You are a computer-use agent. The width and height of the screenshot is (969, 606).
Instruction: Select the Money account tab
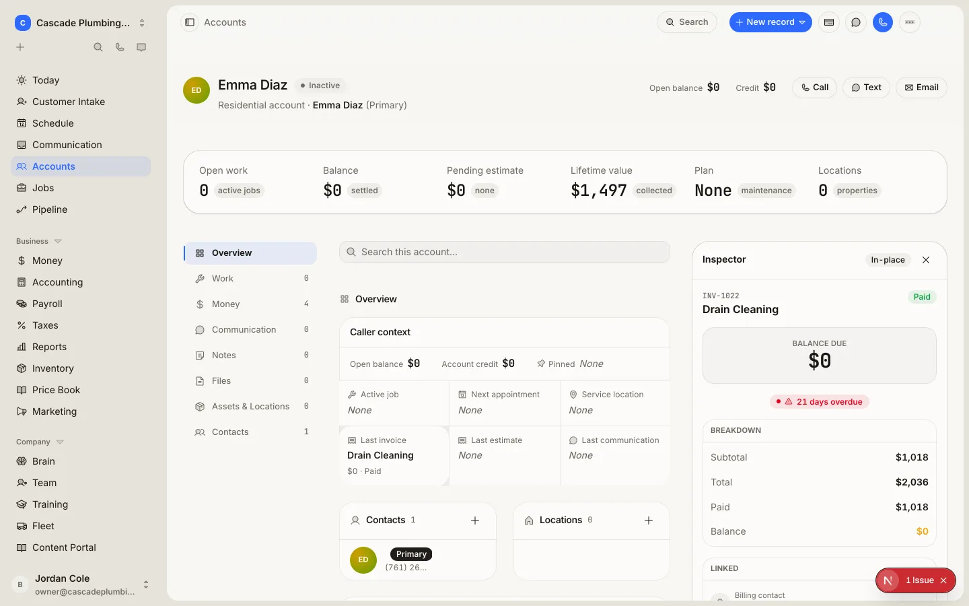250,304
